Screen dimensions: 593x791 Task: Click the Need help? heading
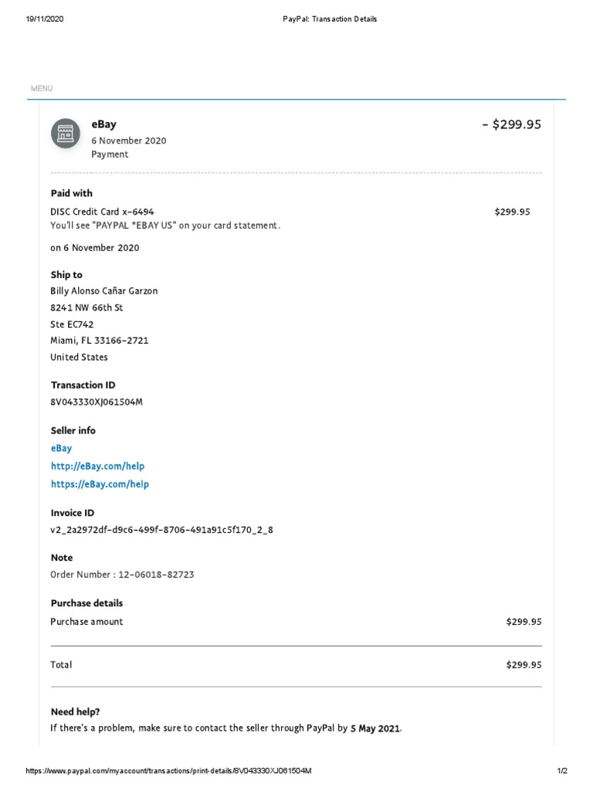(x=75, y=711)
